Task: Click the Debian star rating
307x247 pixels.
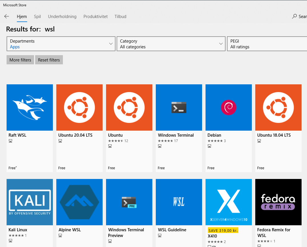Action: pos(215,141)
